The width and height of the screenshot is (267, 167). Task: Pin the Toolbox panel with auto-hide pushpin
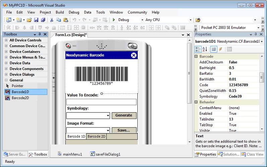point(40,34)
